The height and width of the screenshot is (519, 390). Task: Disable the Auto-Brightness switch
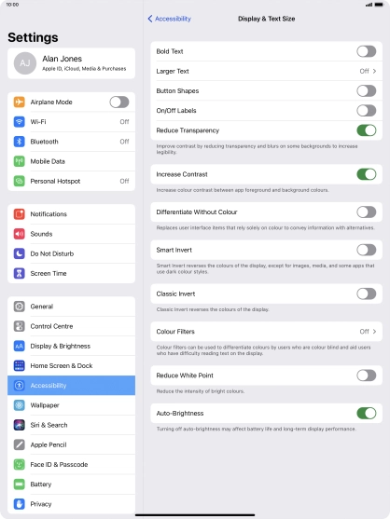(x=366, y=413)
